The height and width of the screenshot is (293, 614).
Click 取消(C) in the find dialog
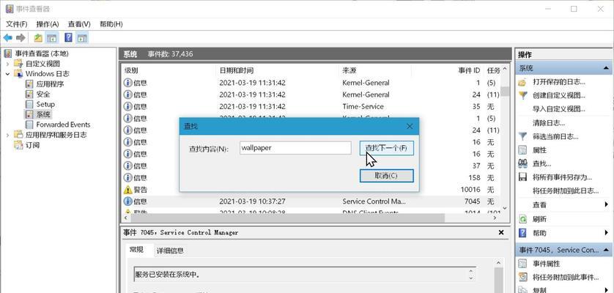pos(386,176)
